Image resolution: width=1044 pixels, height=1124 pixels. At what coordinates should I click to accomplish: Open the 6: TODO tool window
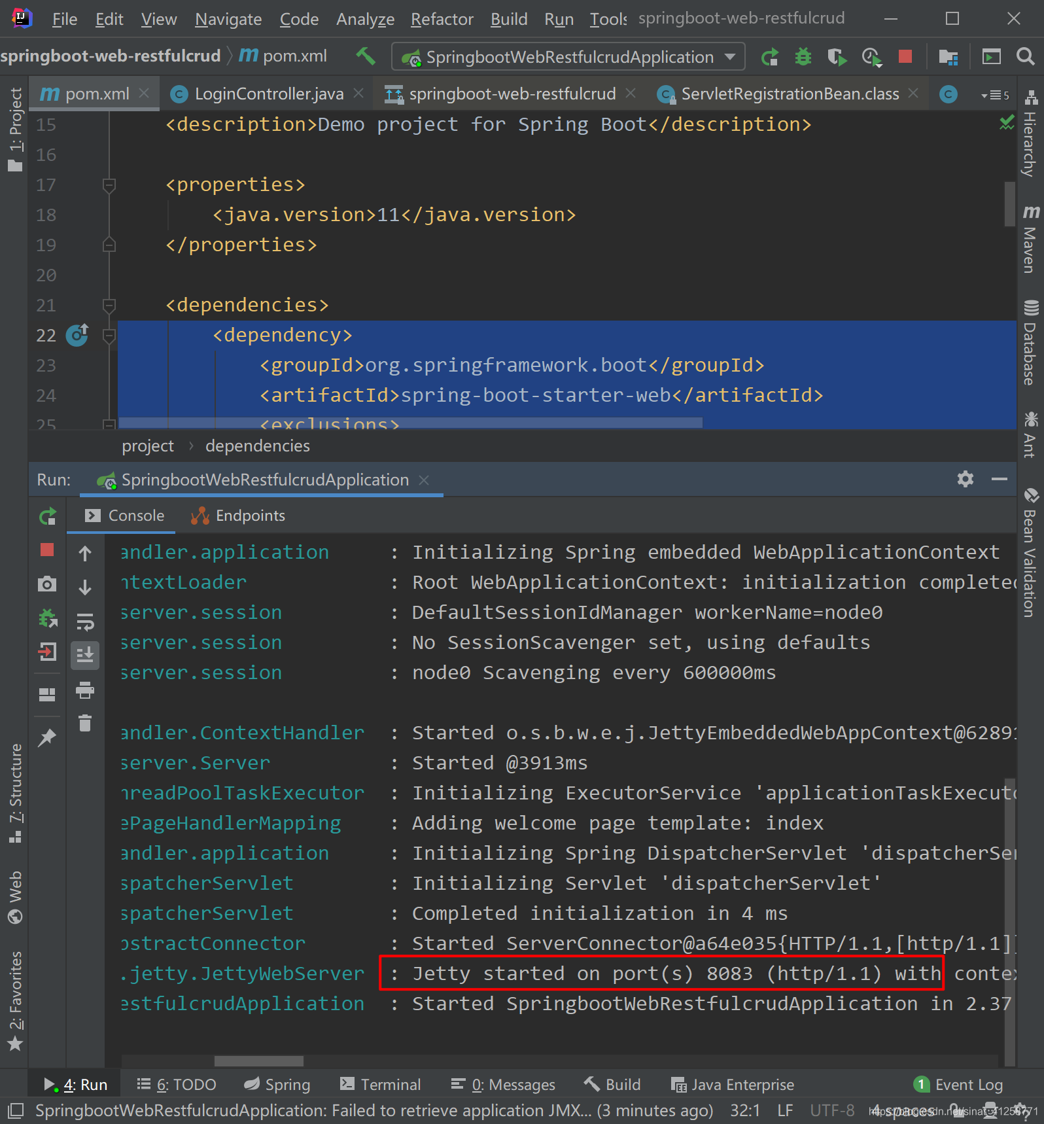(177, 1084)
